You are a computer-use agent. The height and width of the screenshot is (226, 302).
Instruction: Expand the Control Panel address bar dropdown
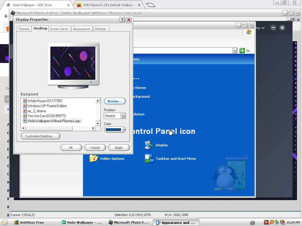point(234,51)
